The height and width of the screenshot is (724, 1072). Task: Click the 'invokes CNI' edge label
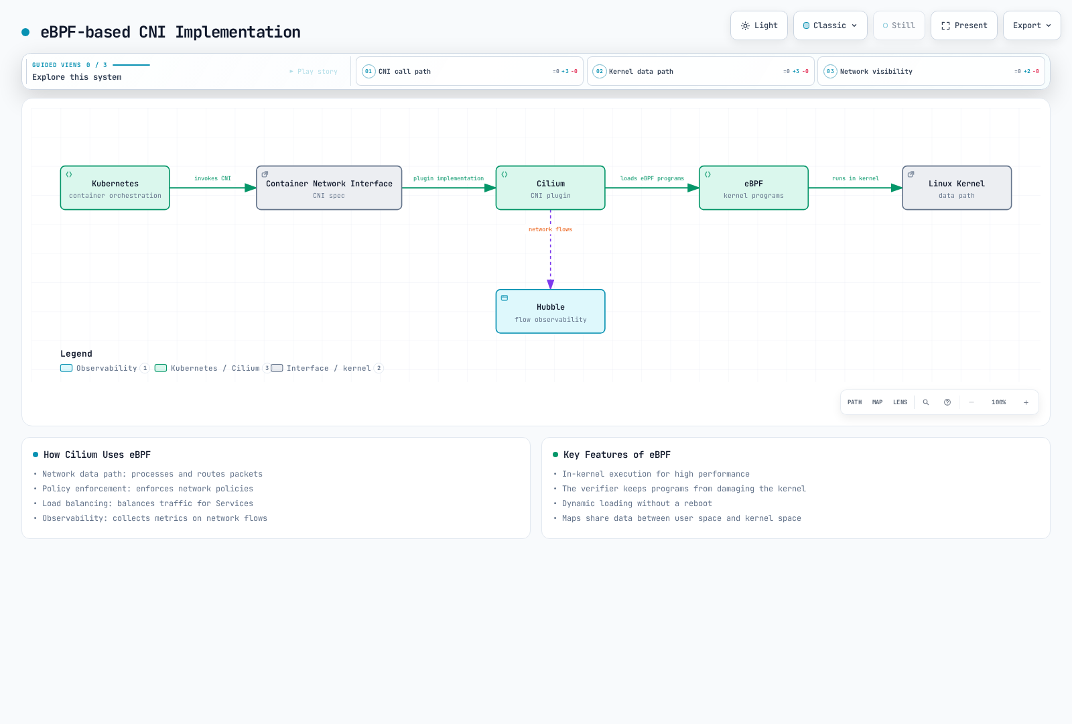pyautogui.click(x=212, y=178)
